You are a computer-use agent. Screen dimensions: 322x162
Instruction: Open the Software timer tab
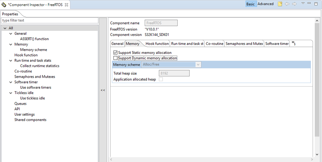pos(277,44)
